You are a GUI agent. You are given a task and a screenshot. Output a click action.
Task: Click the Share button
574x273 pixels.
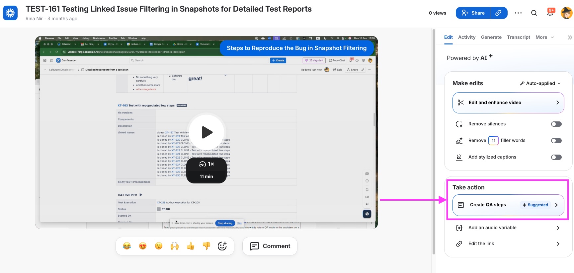coord(473,13)
